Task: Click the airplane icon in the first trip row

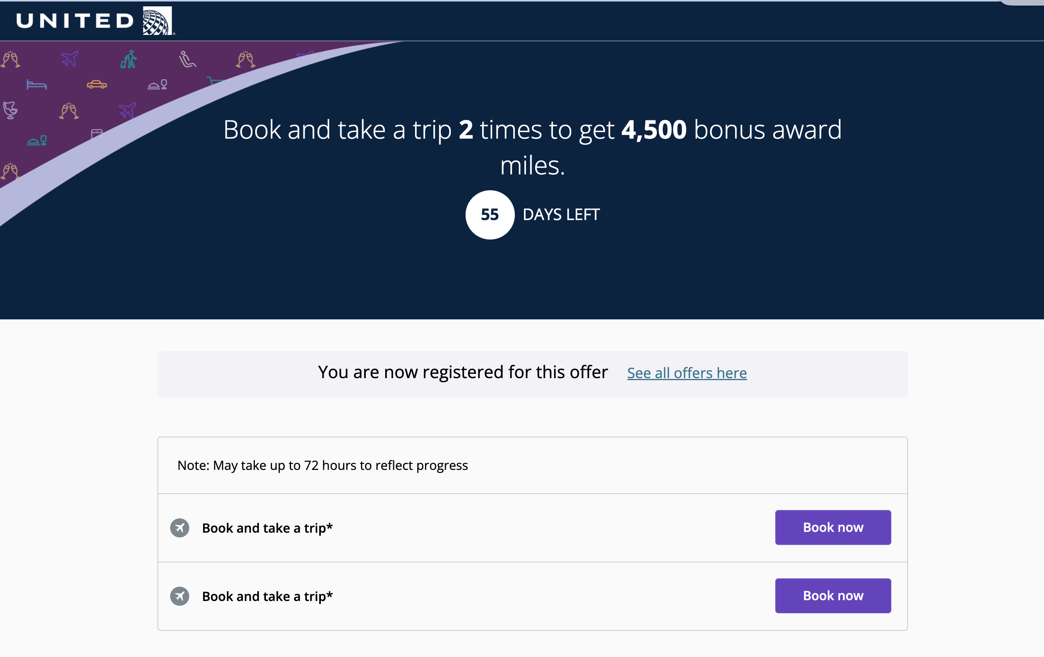Action: [179, 528]
